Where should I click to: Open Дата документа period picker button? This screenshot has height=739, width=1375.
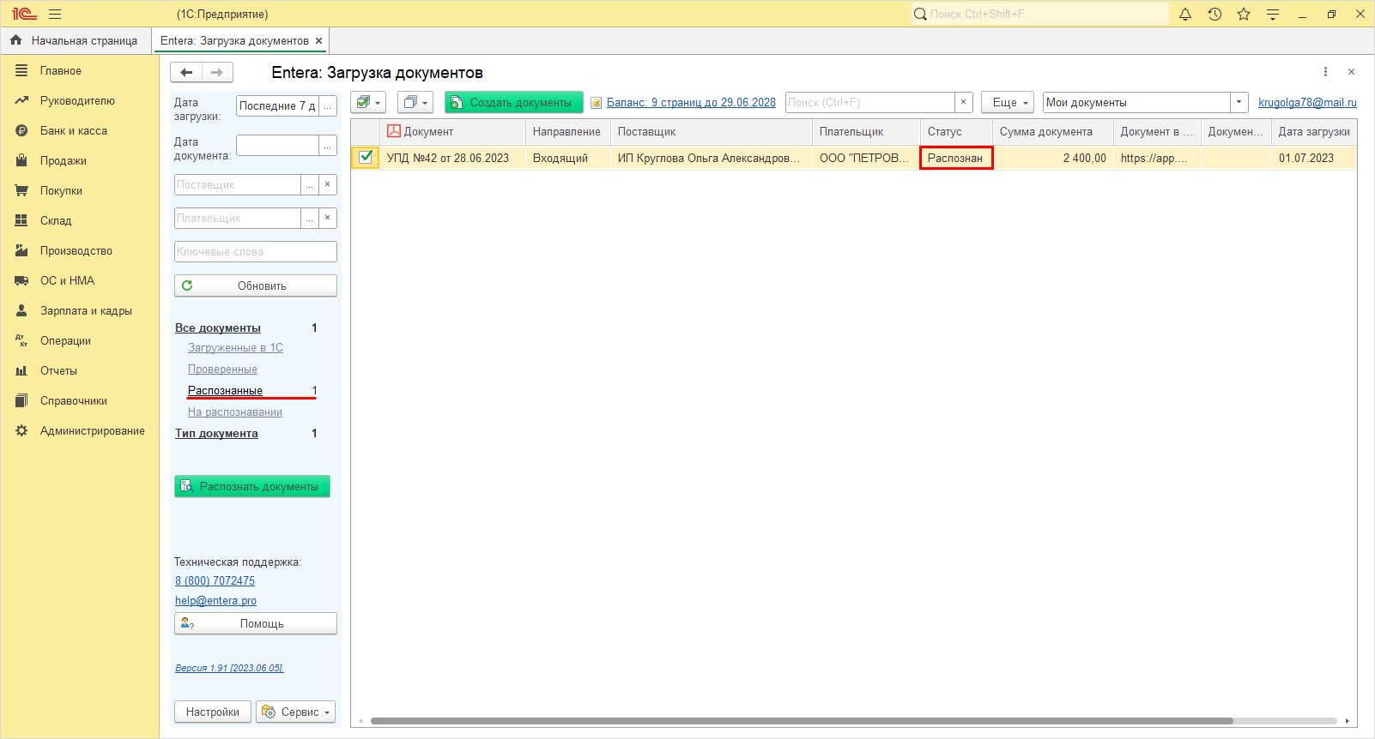pyautogui.click(x=328, y=146)
